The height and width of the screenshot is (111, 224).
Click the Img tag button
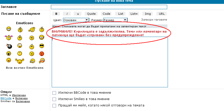click(148, 14)
